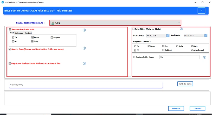The width and height of the screenshot is (212, 115).
Task: Click info icon beside Custom Folder Name
Action: [205, 57]
